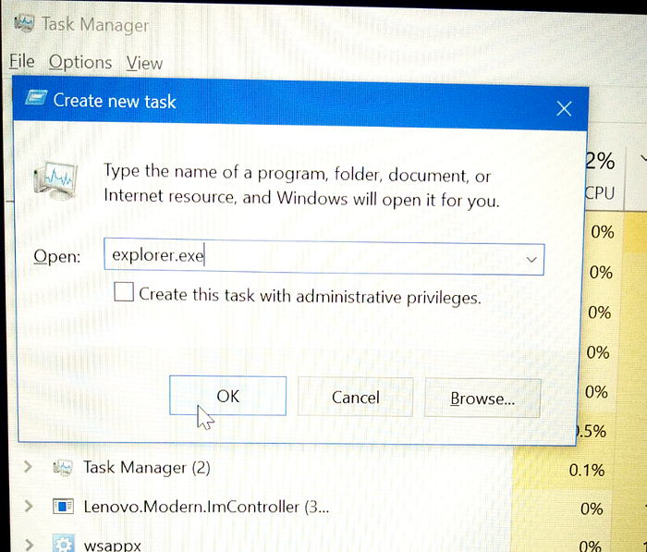Open the View menu in Task Manager
647x552 pixels.
pyautogui.click(x=144, y=63)
